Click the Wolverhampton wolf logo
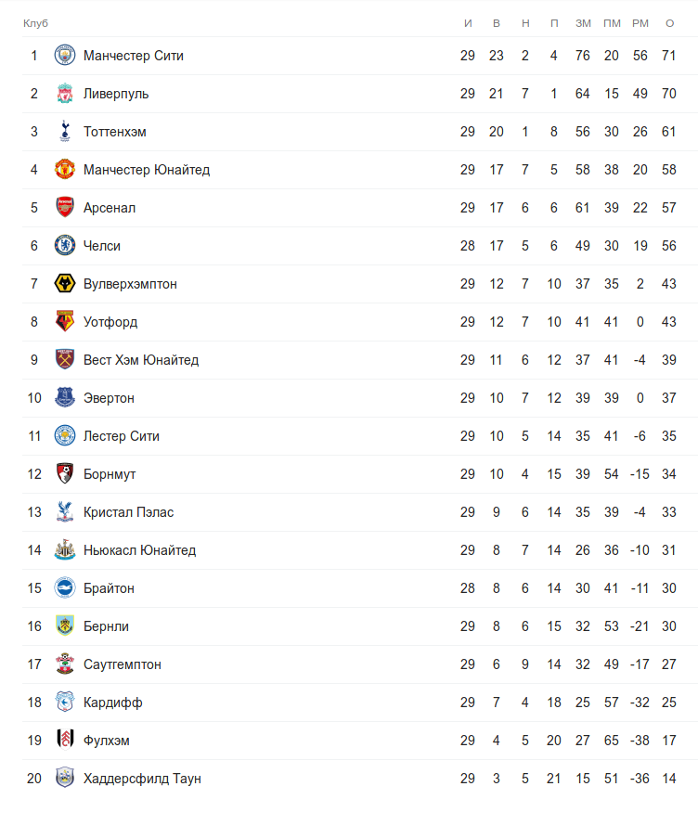 pyautogui.click(x=64, y=284)
